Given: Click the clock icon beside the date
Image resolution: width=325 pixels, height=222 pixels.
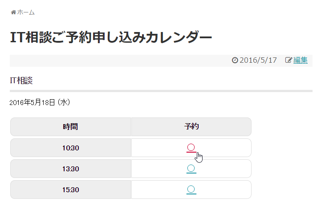Looking at the screenshot, I should 235,61.
